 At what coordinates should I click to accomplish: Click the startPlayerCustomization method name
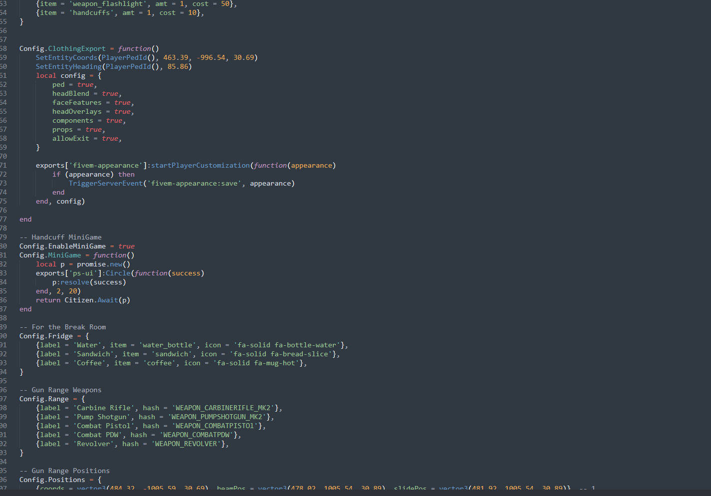200,166
